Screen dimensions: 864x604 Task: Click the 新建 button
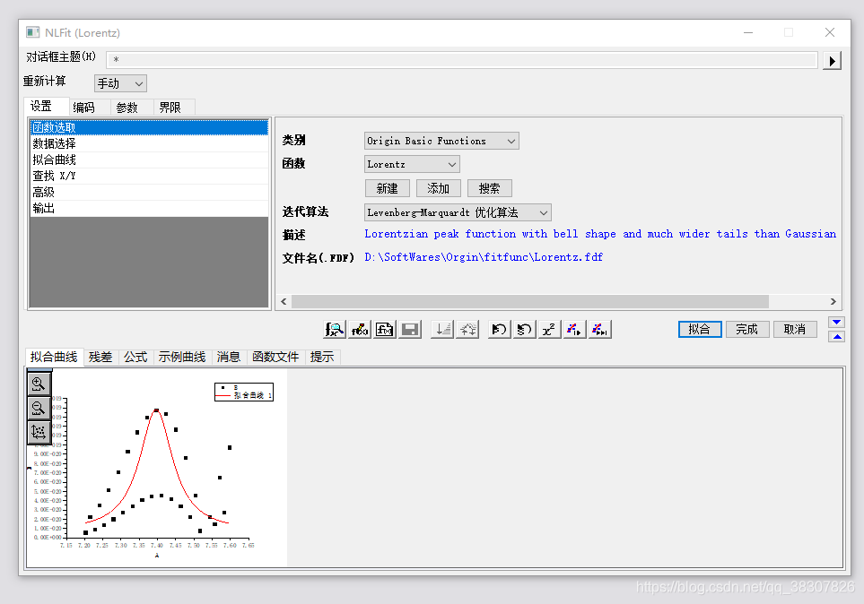pyautogui.click(x=388, y=188)
